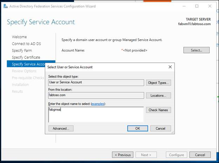Cancel the configuration wizard
This screenshot has width=219, height=163.
click(x=200, y=155)
